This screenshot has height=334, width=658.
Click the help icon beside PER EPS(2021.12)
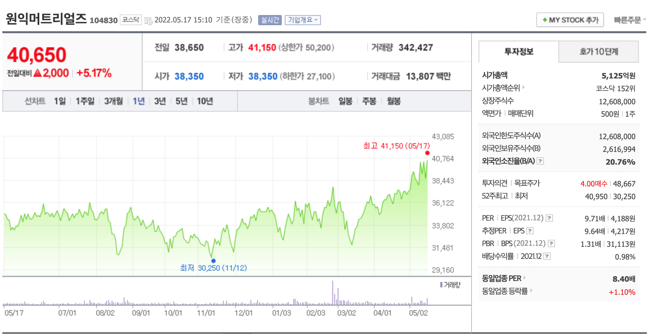tap(549, 218)
